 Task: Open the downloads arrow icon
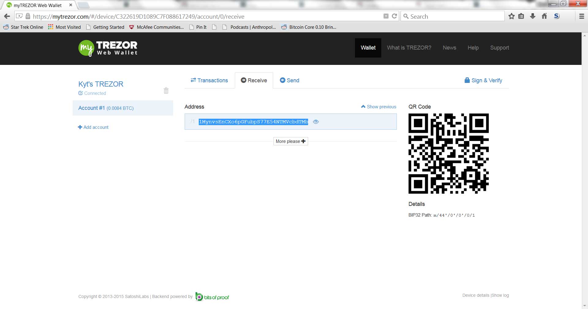click(x=533, y=16)
